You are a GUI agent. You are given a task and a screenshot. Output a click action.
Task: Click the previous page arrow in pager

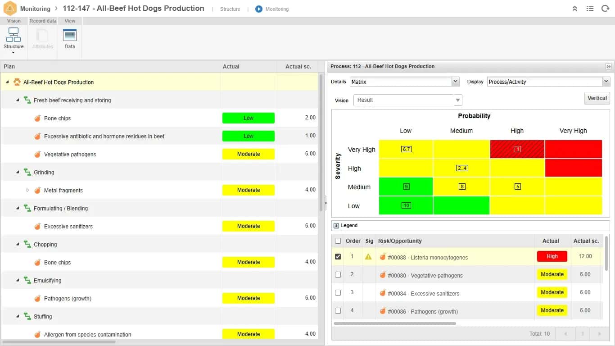565,334
